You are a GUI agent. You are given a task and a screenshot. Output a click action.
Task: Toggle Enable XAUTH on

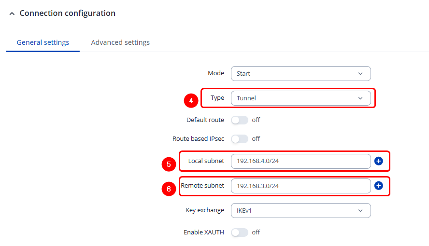click(240, 232)
